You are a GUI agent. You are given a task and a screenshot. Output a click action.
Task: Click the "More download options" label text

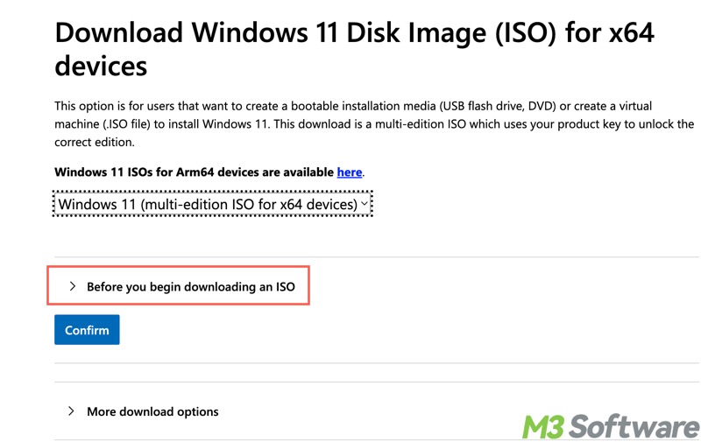[x=152, y=411]
